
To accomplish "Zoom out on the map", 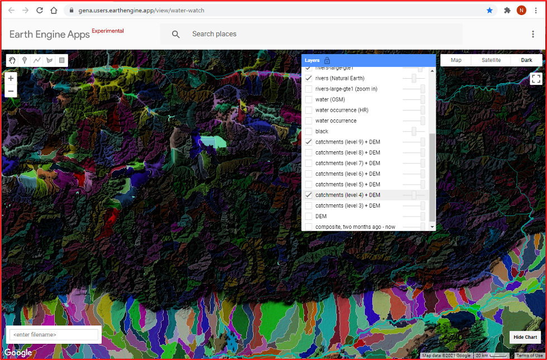I will pos(11,91).
